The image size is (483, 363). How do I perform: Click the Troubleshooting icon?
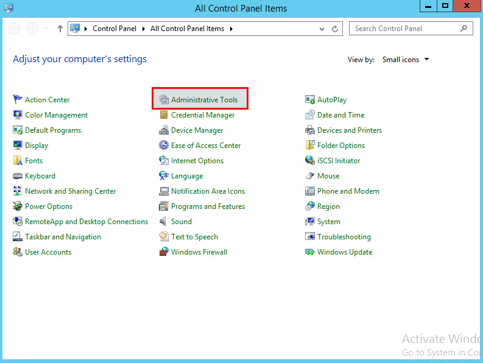[310, 237]
